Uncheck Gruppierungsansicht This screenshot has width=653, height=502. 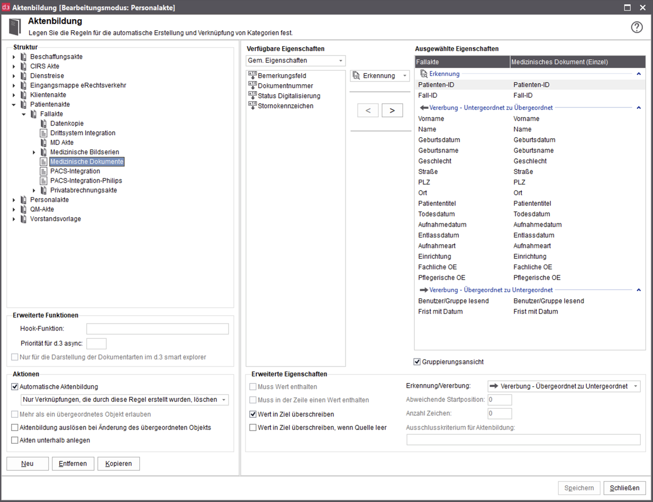pyautogui.click(x=416, y=362)
